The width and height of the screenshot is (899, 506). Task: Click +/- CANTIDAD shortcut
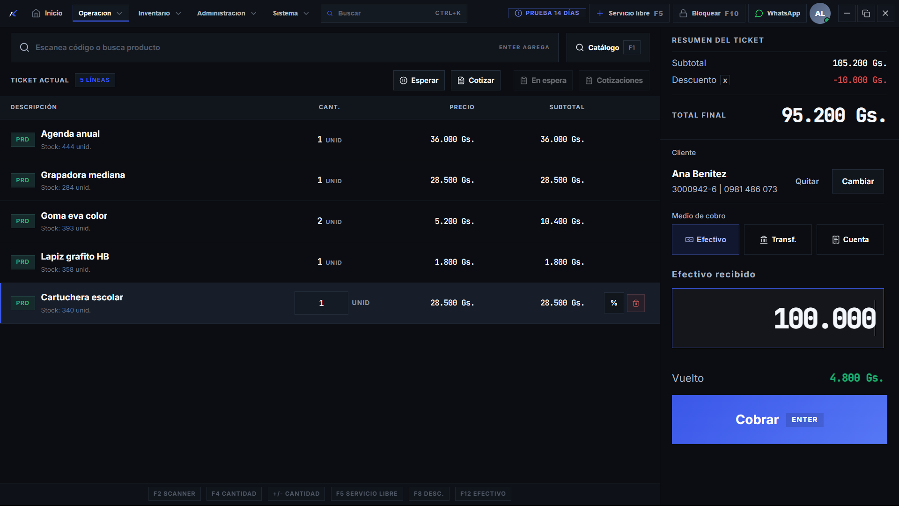coord(296,494)
